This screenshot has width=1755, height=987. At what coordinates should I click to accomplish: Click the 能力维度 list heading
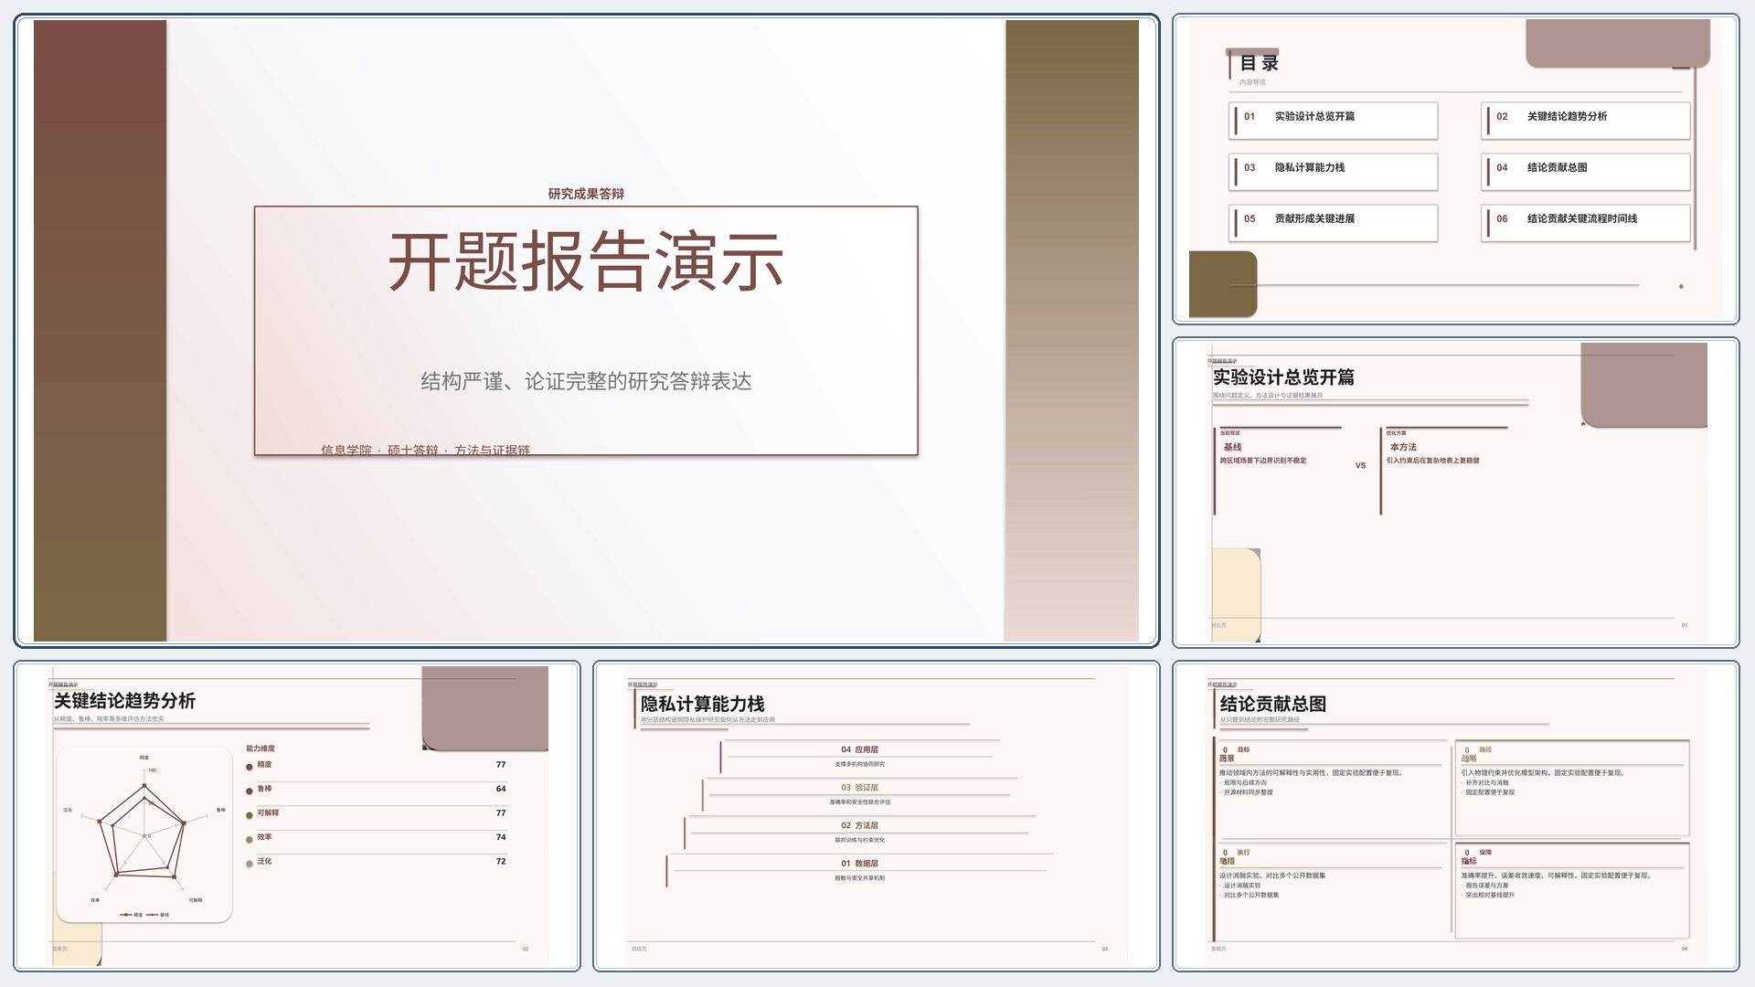261,748
